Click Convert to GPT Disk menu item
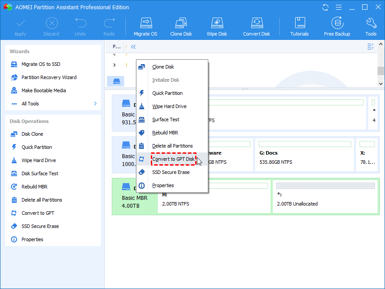Screen dimensions: 385x289 click(172, 159)
